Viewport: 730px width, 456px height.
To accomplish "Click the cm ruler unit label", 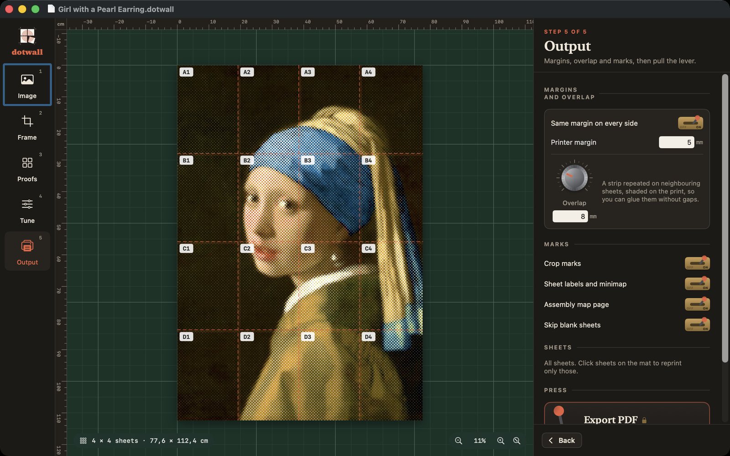I will [61, 24].
